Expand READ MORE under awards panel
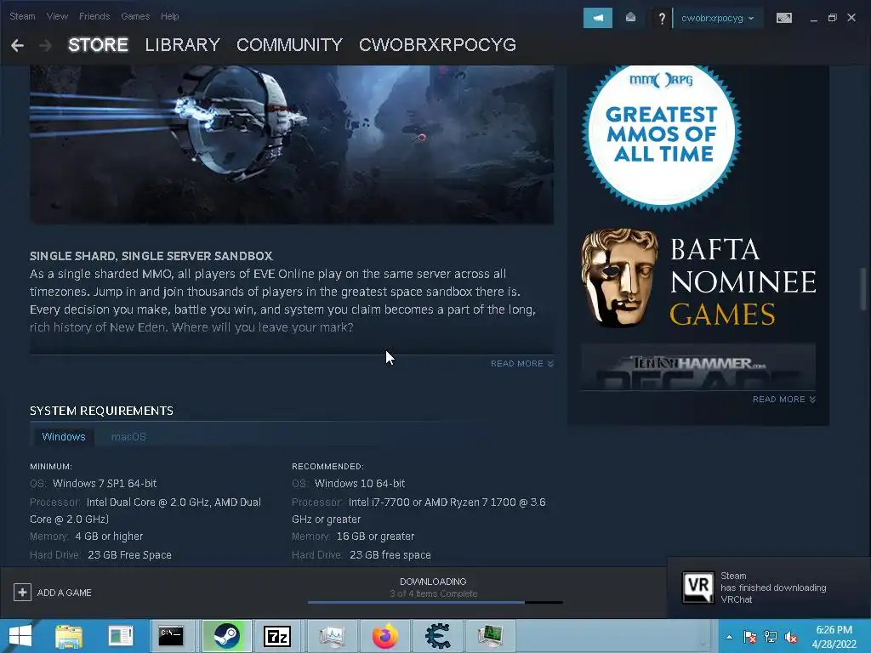Image resolution: width=871 pixels, height=653 pixels. pyautogui.click(x=784, y=400)
